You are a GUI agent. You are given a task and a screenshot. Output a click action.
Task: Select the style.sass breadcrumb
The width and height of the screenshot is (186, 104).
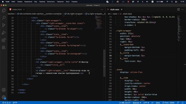126,14
